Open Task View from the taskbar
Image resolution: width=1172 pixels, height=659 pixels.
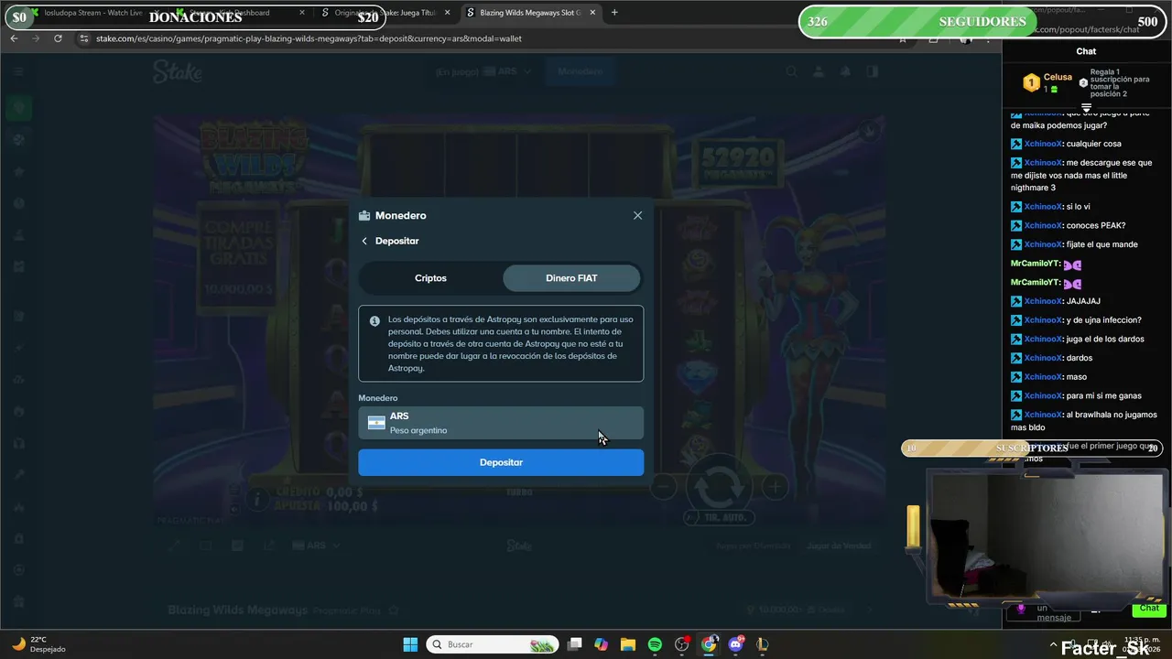[574, 644]
